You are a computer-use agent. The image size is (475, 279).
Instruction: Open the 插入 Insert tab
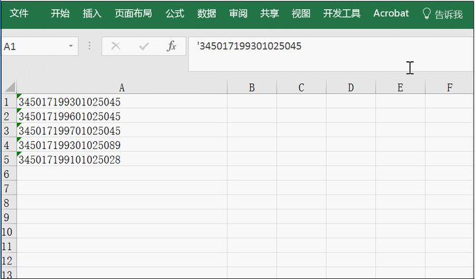(92, 14)
